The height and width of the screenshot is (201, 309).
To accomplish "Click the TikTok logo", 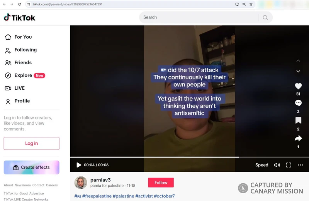I will [x=20, y=17].
